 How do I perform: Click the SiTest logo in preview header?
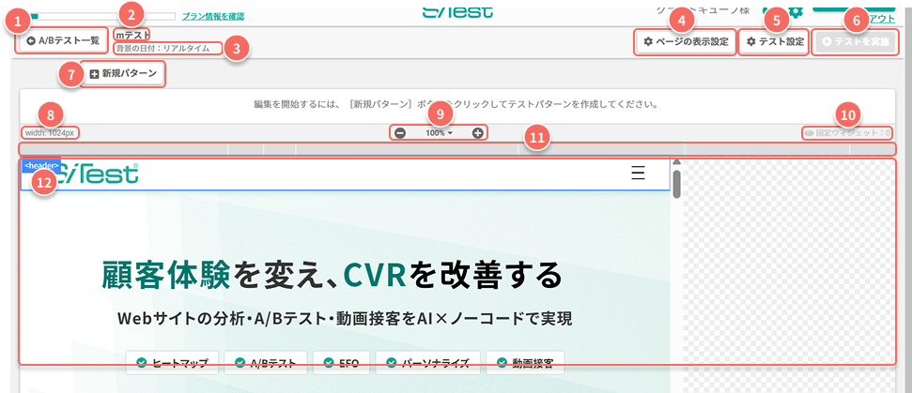pos(99,173)
